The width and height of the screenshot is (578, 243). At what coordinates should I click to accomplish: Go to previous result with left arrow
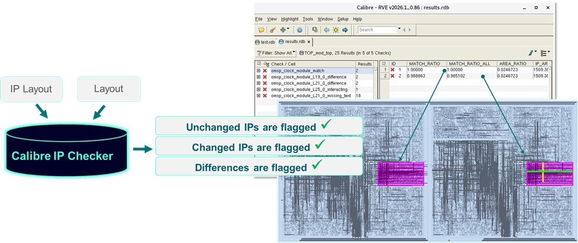(327, 30)
